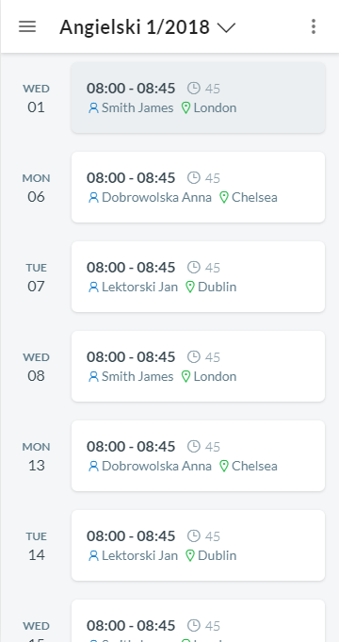
Task: Open the WED 01 lesson card
Action: (199, 97)
